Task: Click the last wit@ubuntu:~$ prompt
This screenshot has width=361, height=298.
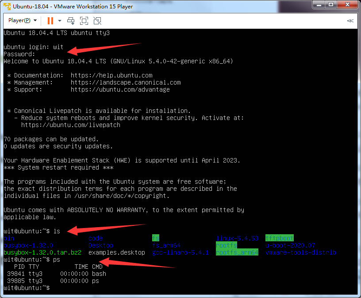Action: click(27, 288)
